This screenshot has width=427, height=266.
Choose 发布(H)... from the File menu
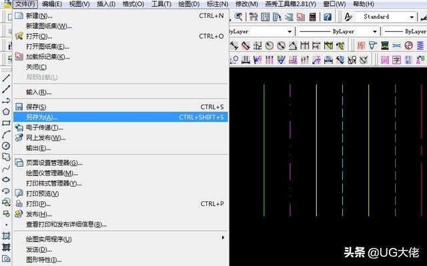120,214
